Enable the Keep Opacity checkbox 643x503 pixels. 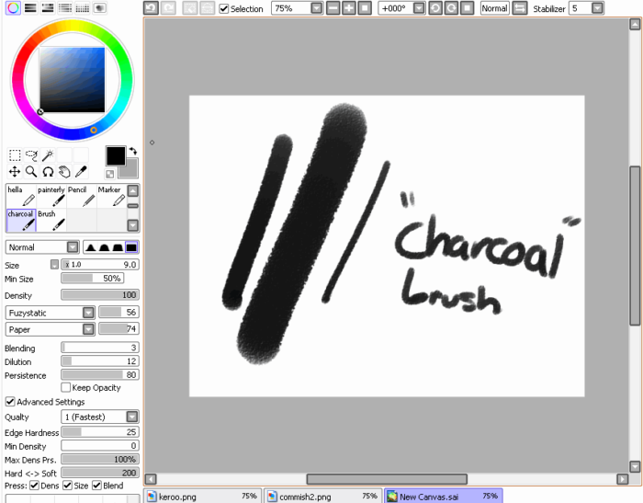coord(65,387)
